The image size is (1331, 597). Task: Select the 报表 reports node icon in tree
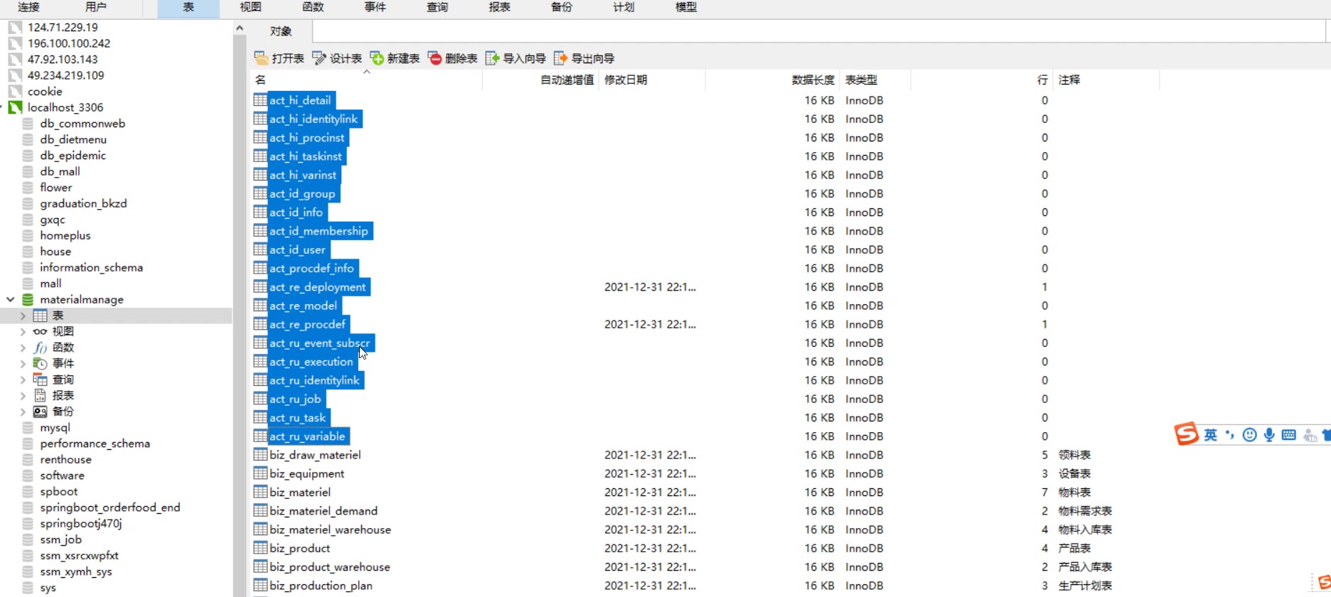tap(41, 395)
